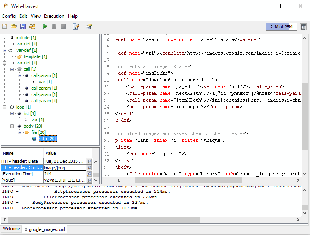Screen dimensions: 310x235
Task: Run the configuration with the green play button
Action: click(45, 26)
